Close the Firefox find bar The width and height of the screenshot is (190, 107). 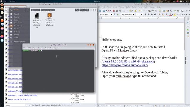[95, 105]
